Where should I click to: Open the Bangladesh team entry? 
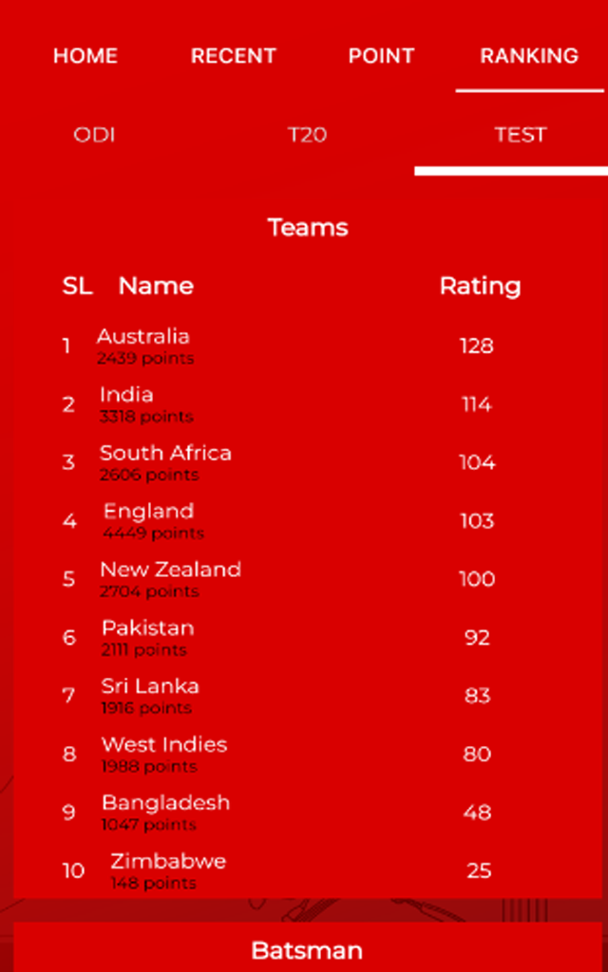[308, 813]
